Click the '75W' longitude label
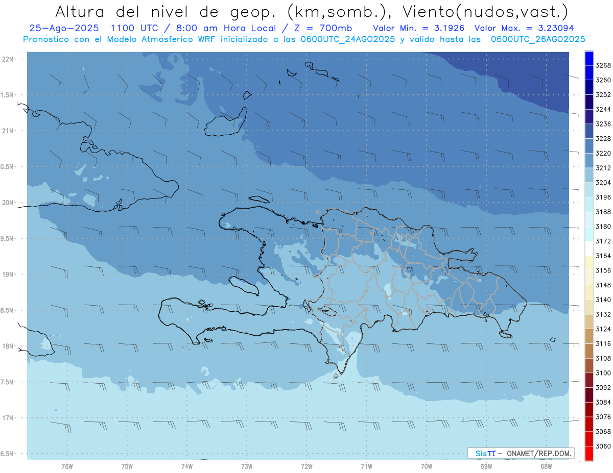This screenshot has height=473, width=613. [127, 466]
